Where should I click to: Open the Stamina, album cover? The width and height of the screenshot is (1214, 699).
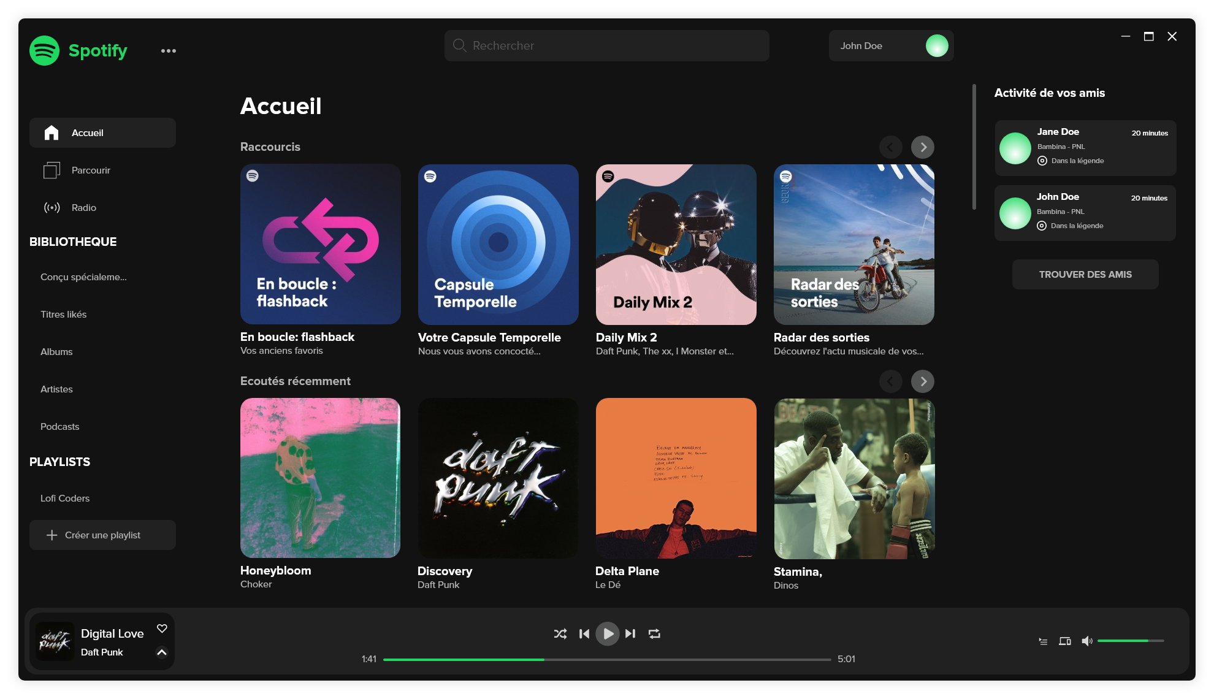pos(854,478)
